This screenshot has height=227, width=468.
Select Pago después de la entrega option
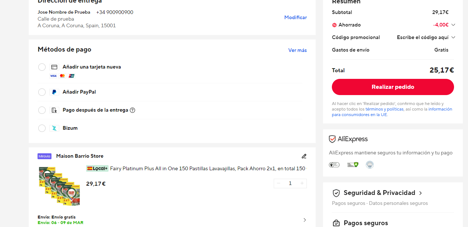(x=42, y=110)
